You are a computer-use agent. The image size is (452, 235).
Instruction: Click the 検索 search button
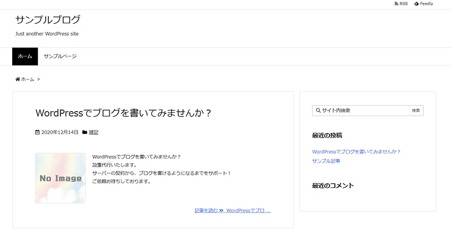pos(416,111)
